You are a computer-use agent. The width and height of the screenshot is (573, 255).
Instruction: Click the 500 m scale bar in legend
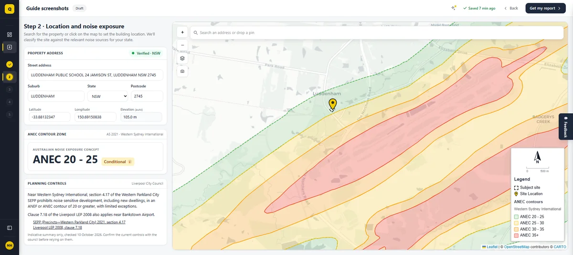point(538,169)
